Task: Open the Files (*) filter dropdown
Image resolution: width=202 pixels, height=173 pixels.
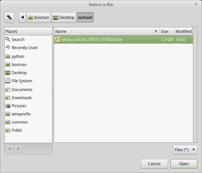Action: coord(185,150)
